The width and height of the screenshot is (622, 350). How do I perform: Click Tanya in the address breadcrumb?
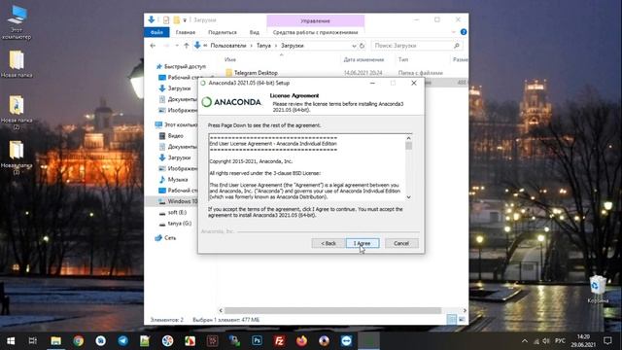[x=263, y=46]
